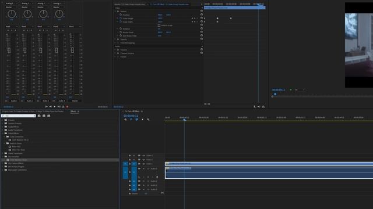Reset the Motion effect parameters

(x=202, y=11)
